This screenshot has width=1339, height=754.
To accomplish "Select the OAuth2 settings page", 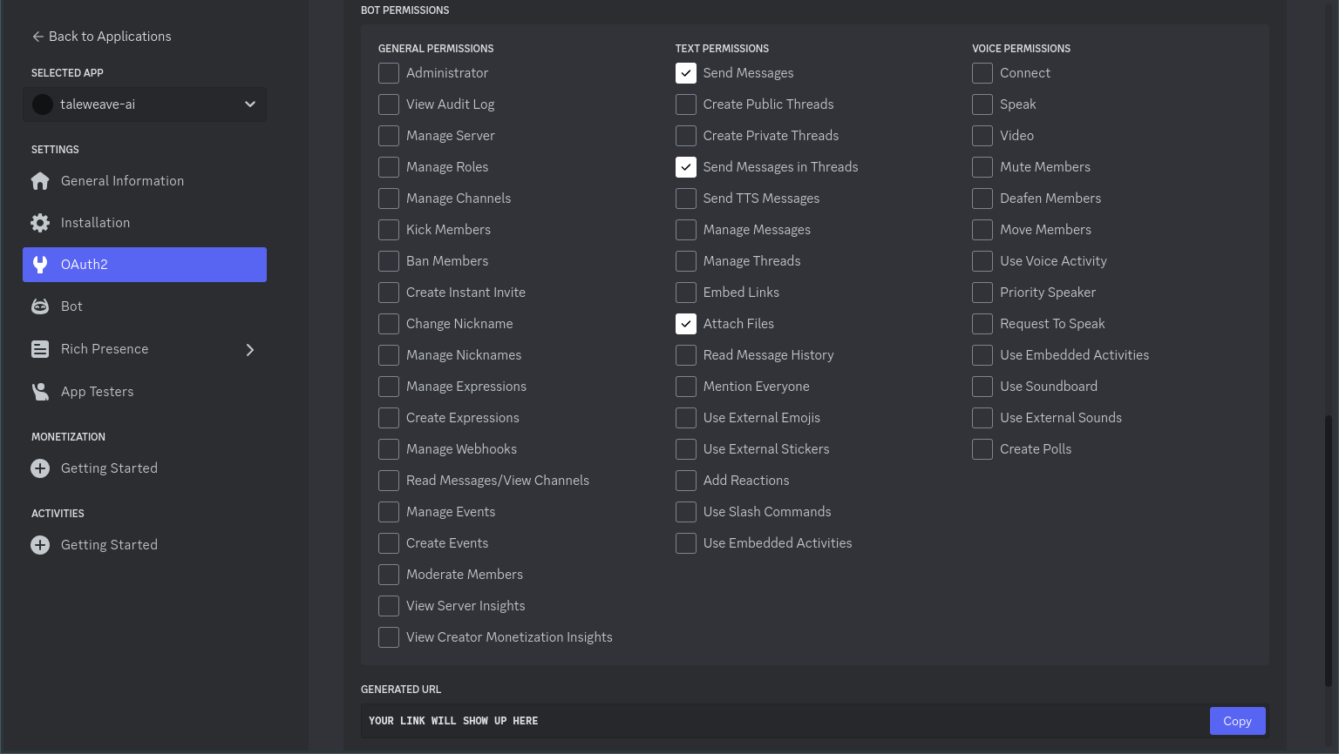I will point(145,265).
